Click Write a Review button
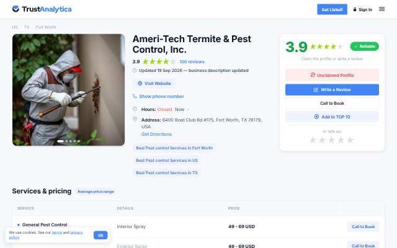Image resolution: width=397 pixels, height=248 pixels. [x=332, y=89]
